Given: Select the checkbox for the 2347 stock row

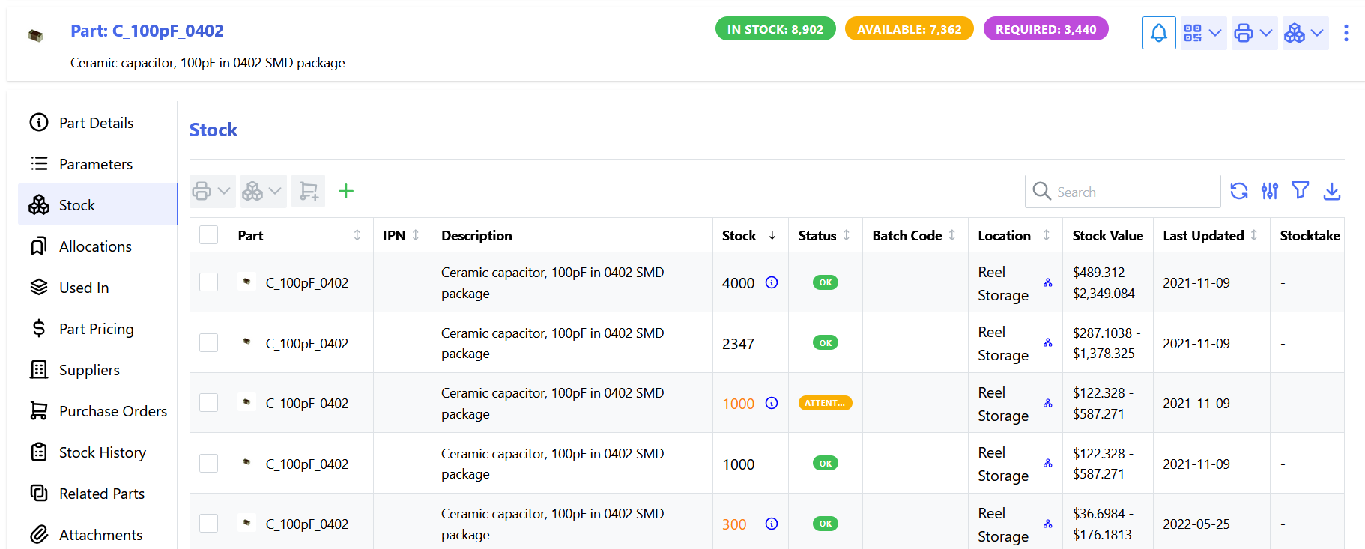Looking at the screenshot, I should pos(209,343).
